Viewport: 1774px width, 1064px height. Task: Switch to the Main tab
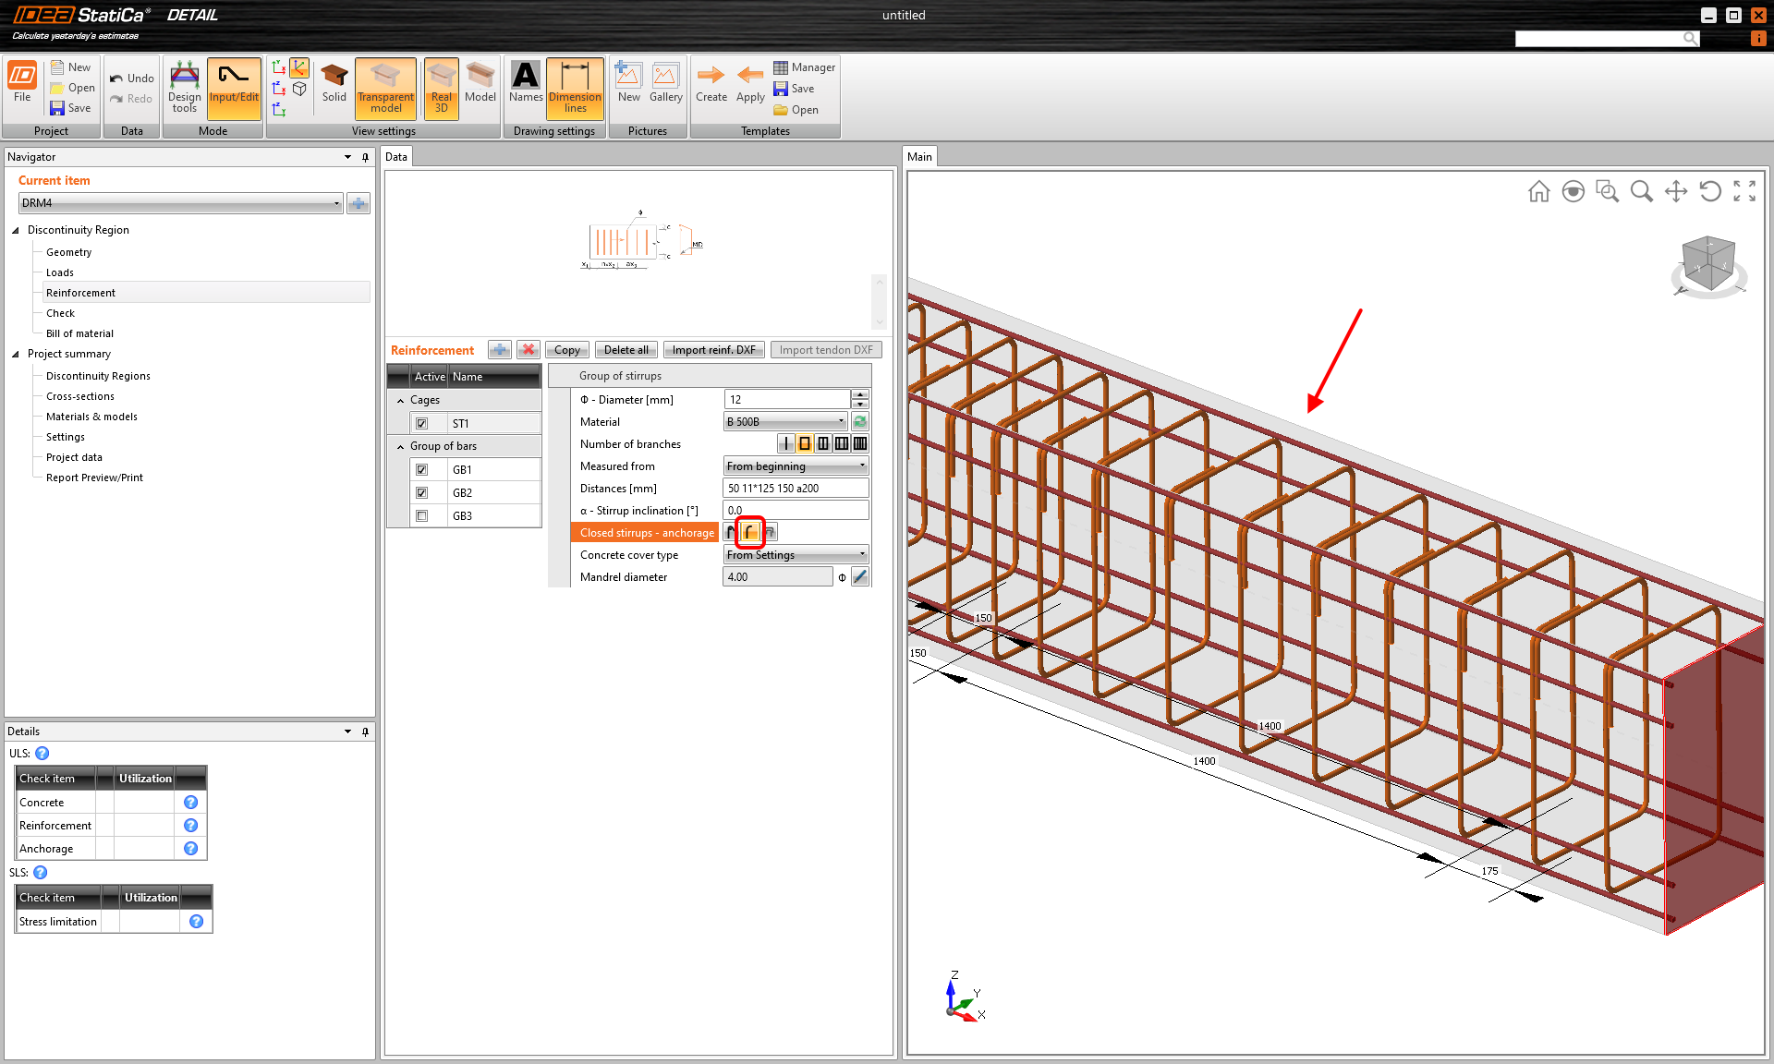pyautogui.click(x=919, y=157)
